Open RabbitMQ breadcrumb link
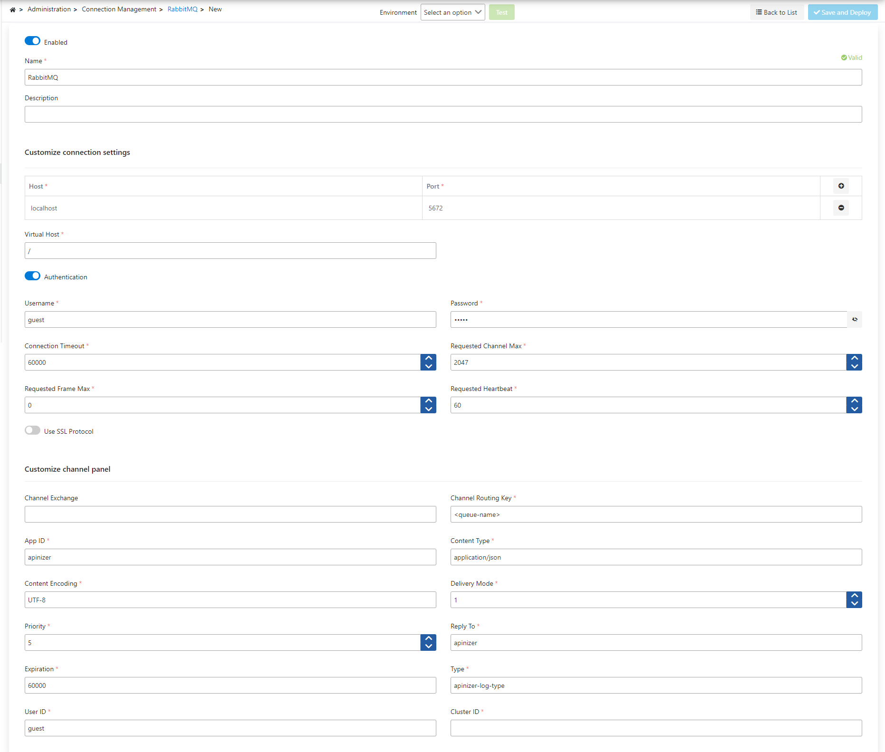Viewport: 885px width, 752px height. pyautogui.click(x=182, y=9)
